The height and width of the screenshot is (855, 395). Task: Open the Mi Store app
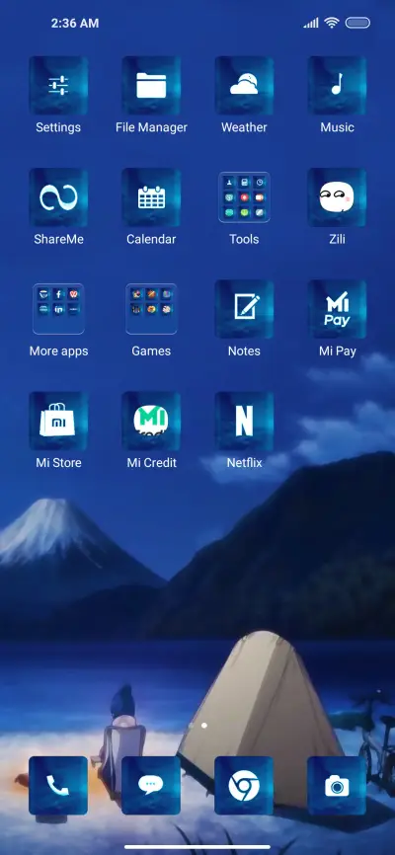(58, 421)
